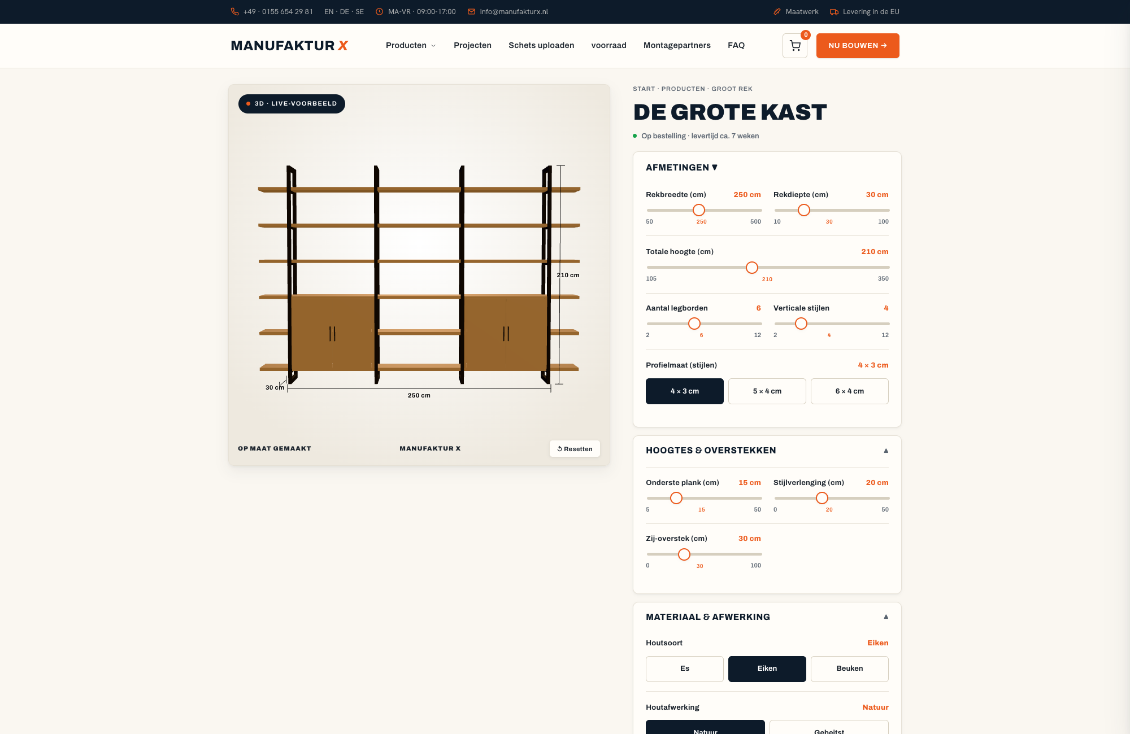Click the Maatwerk text in top bar
This screenshot has width=1130, height=734.
tap(802, 12)
